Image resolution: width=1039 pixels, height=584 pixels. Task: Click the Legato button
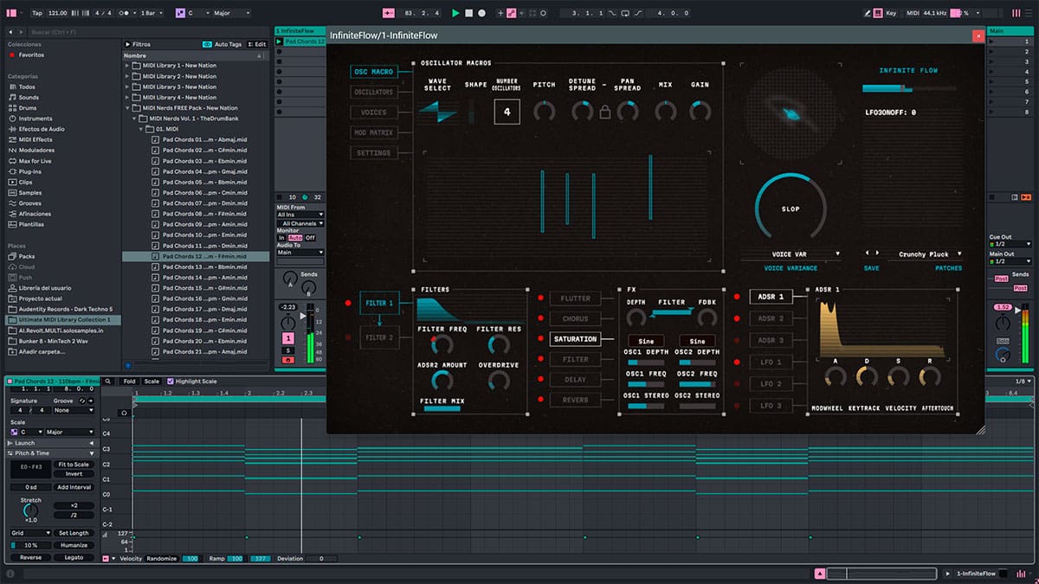click(x=74, y=557)
